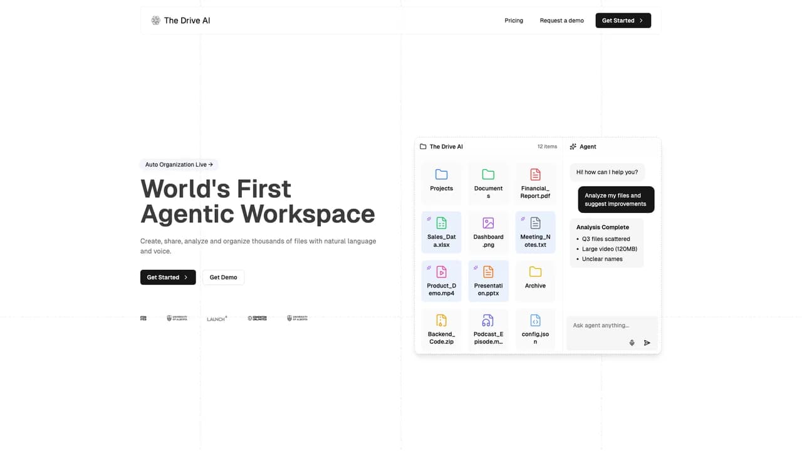
Task: Open the Auto Organization Live badge
Action: [179, 165]
